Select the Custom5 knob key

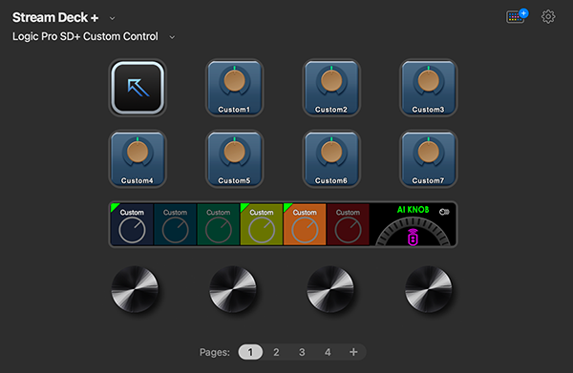pyautogui.click(x=234, y=158)
